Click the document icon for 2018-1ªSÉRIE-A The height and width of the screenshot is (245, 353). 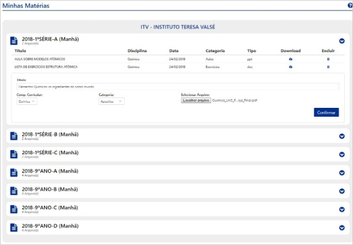click(x=14, y=40)
